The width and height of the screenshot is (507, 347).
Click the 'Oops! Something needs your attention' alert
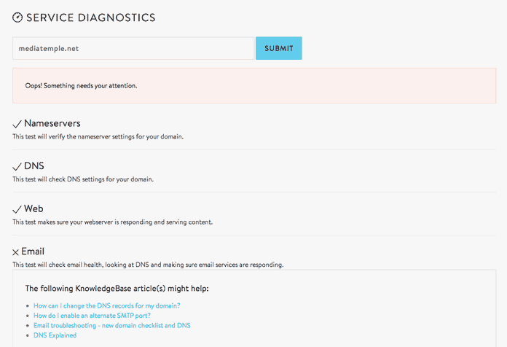point(254,86)
